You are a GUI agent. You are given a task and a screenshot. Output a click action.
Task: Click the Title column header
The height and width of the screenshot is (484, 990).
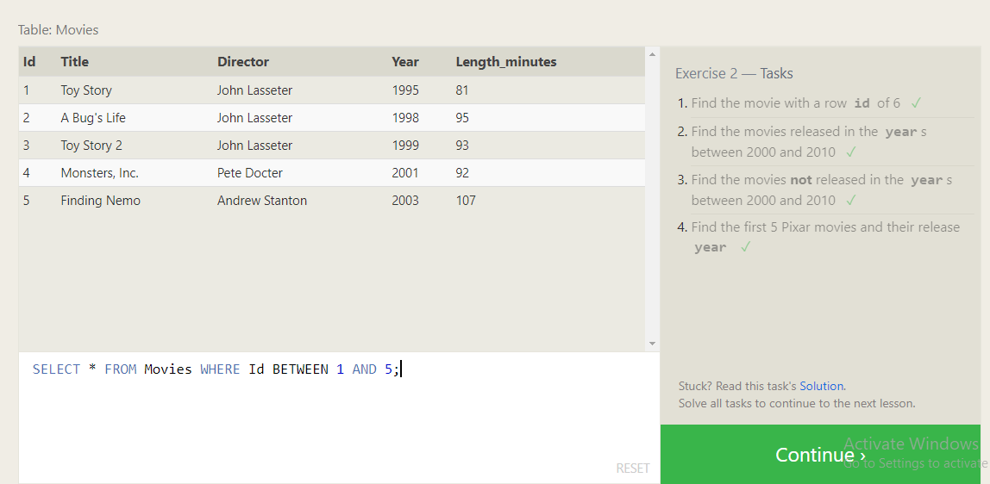pos(74,62)
